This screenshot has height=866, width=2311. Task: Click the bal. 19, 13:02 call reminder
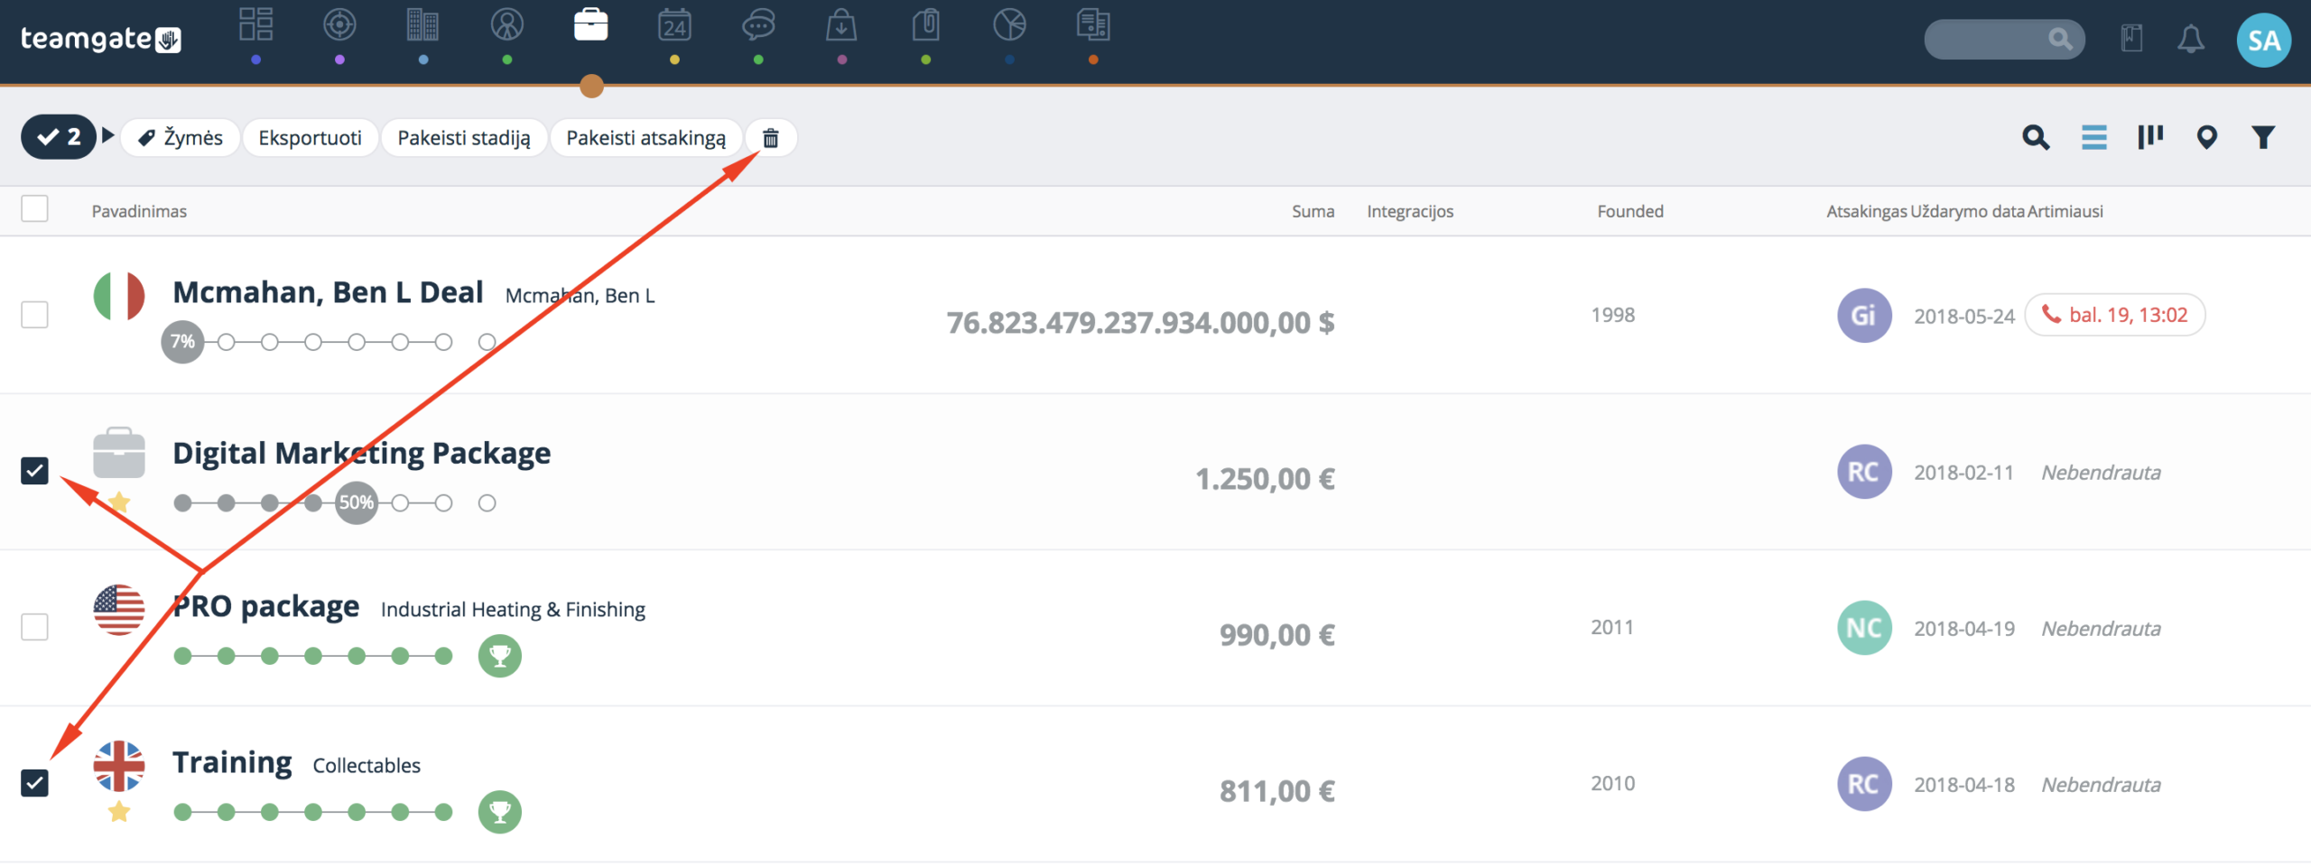click(x=2115, y=315)
